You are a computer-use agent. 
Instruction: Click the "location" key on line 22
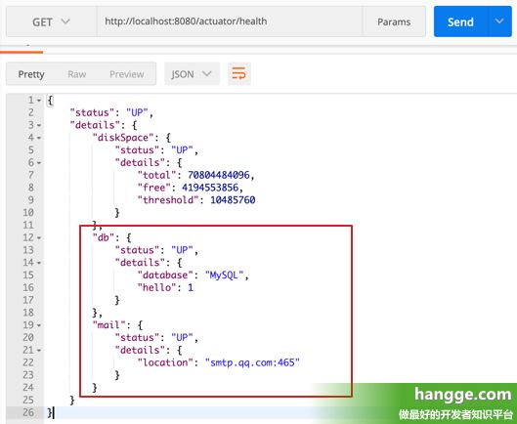165,362
